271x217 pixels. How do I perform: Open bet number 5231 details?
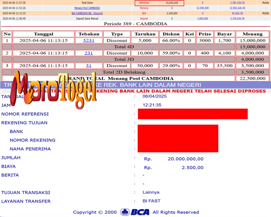click(89, 40)
